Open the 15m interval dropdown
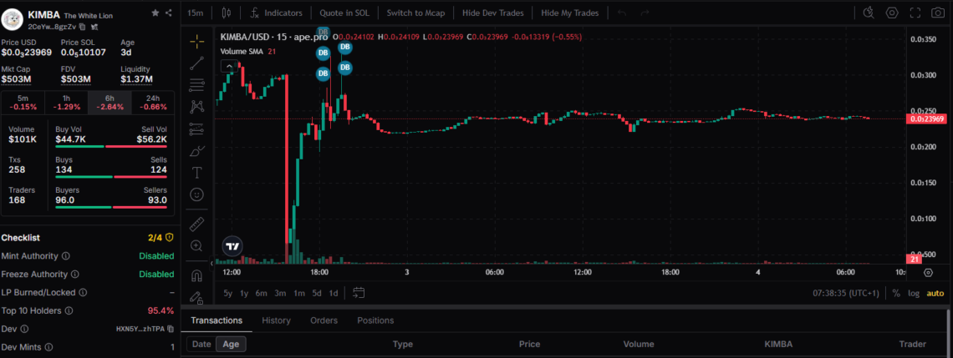Image resolution: width=953 pixels, height=358 pixels. coord(196,13)
